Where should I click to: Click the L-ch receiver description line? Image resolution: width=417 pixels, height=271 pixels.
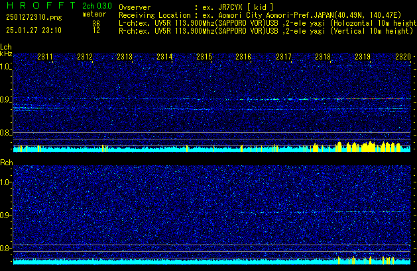pyautogui.click(x=268, y=23)
